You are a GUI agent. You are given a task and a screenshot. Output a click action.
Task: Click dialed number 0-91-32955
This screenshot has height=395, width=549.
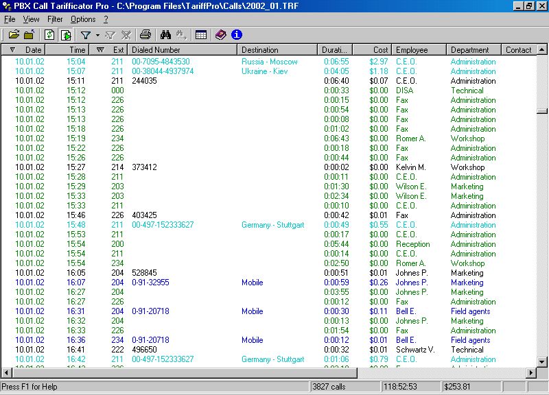point(150,283)
